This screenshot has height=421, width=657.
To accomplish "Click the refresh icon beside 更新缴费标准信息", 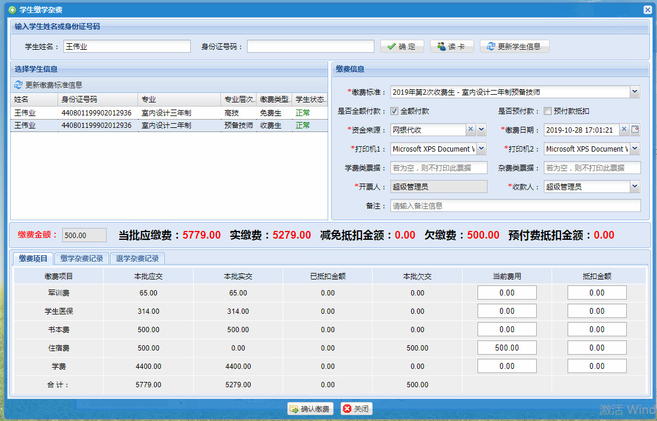I will 18,85.
